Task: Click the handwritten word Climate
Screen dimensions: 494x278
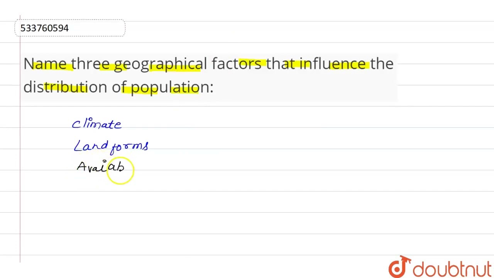Action: 96,124
